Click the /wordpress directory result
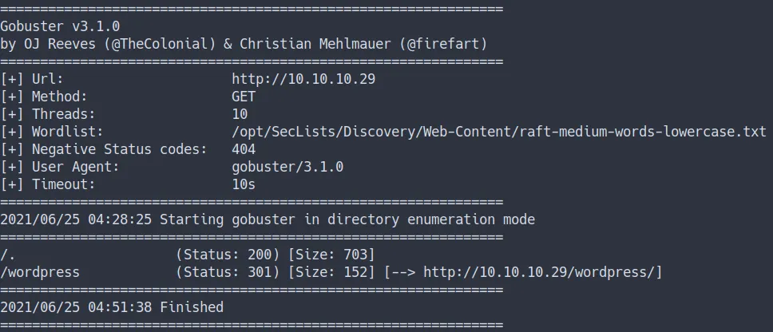Screen dimensions: 773x332 [x=40, y=272]
